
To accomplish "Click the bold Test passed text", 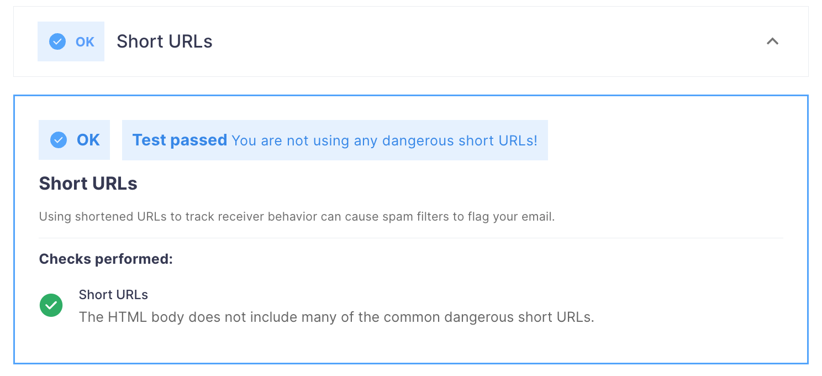I will pyautogui.click(x=180, y=140).
